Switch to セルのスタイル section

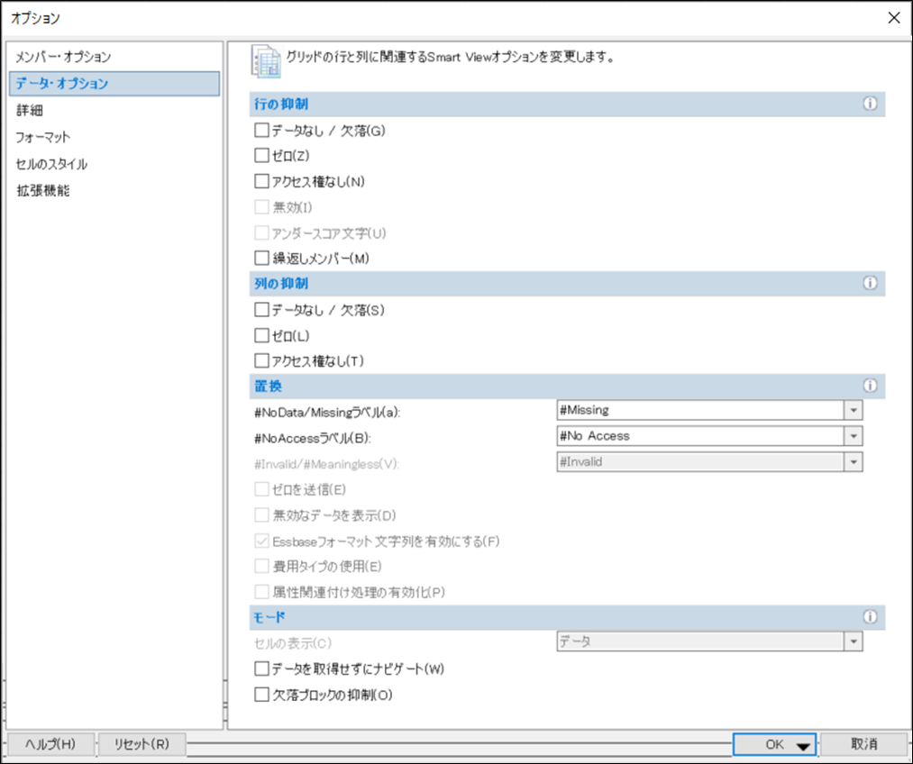pyautogui.click(x=51, y=165)
